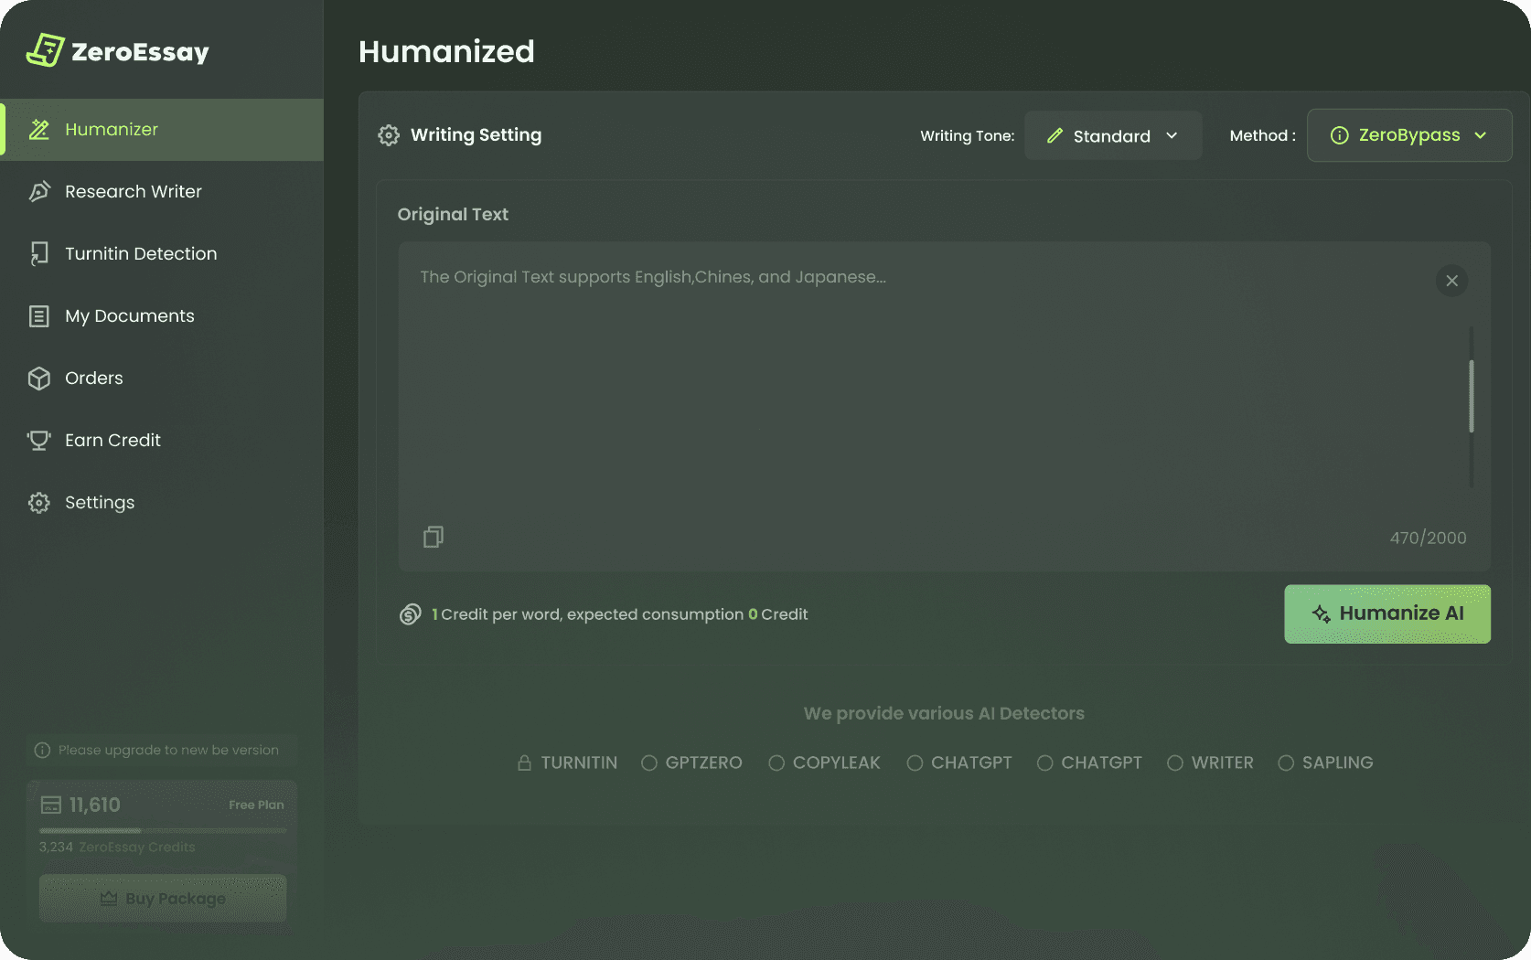Screen dimensions: 1531x960
Task: Go to Turnitin Detection page
Action: 162,254
